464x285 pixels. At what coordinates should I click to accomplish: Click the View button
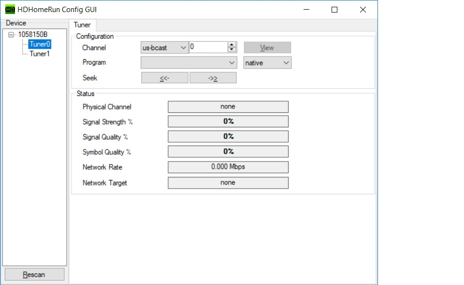coord(267,48)
